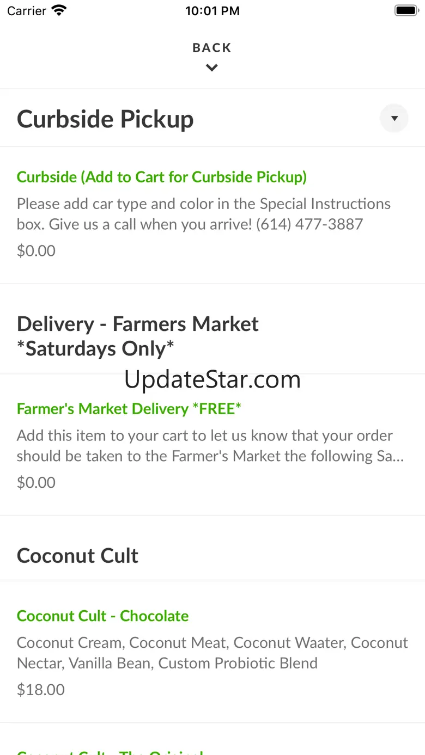Tap the BACK label at top
Image resolution: width=425 pixels, height=755 pixels.
(212, 48)
